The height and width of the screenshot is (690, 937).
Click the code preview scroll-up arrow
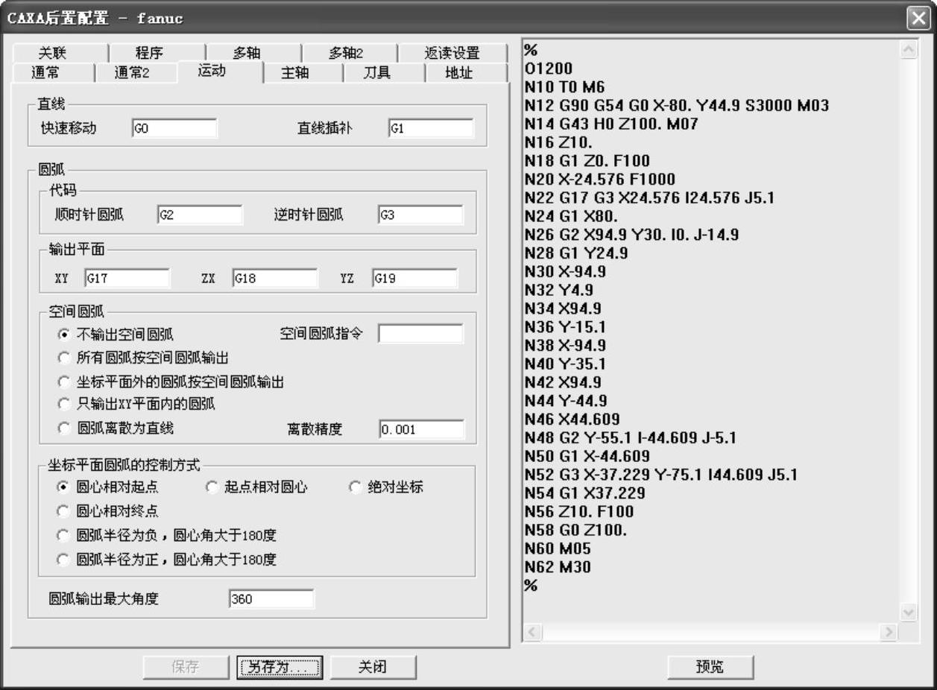tap(909, 49)
